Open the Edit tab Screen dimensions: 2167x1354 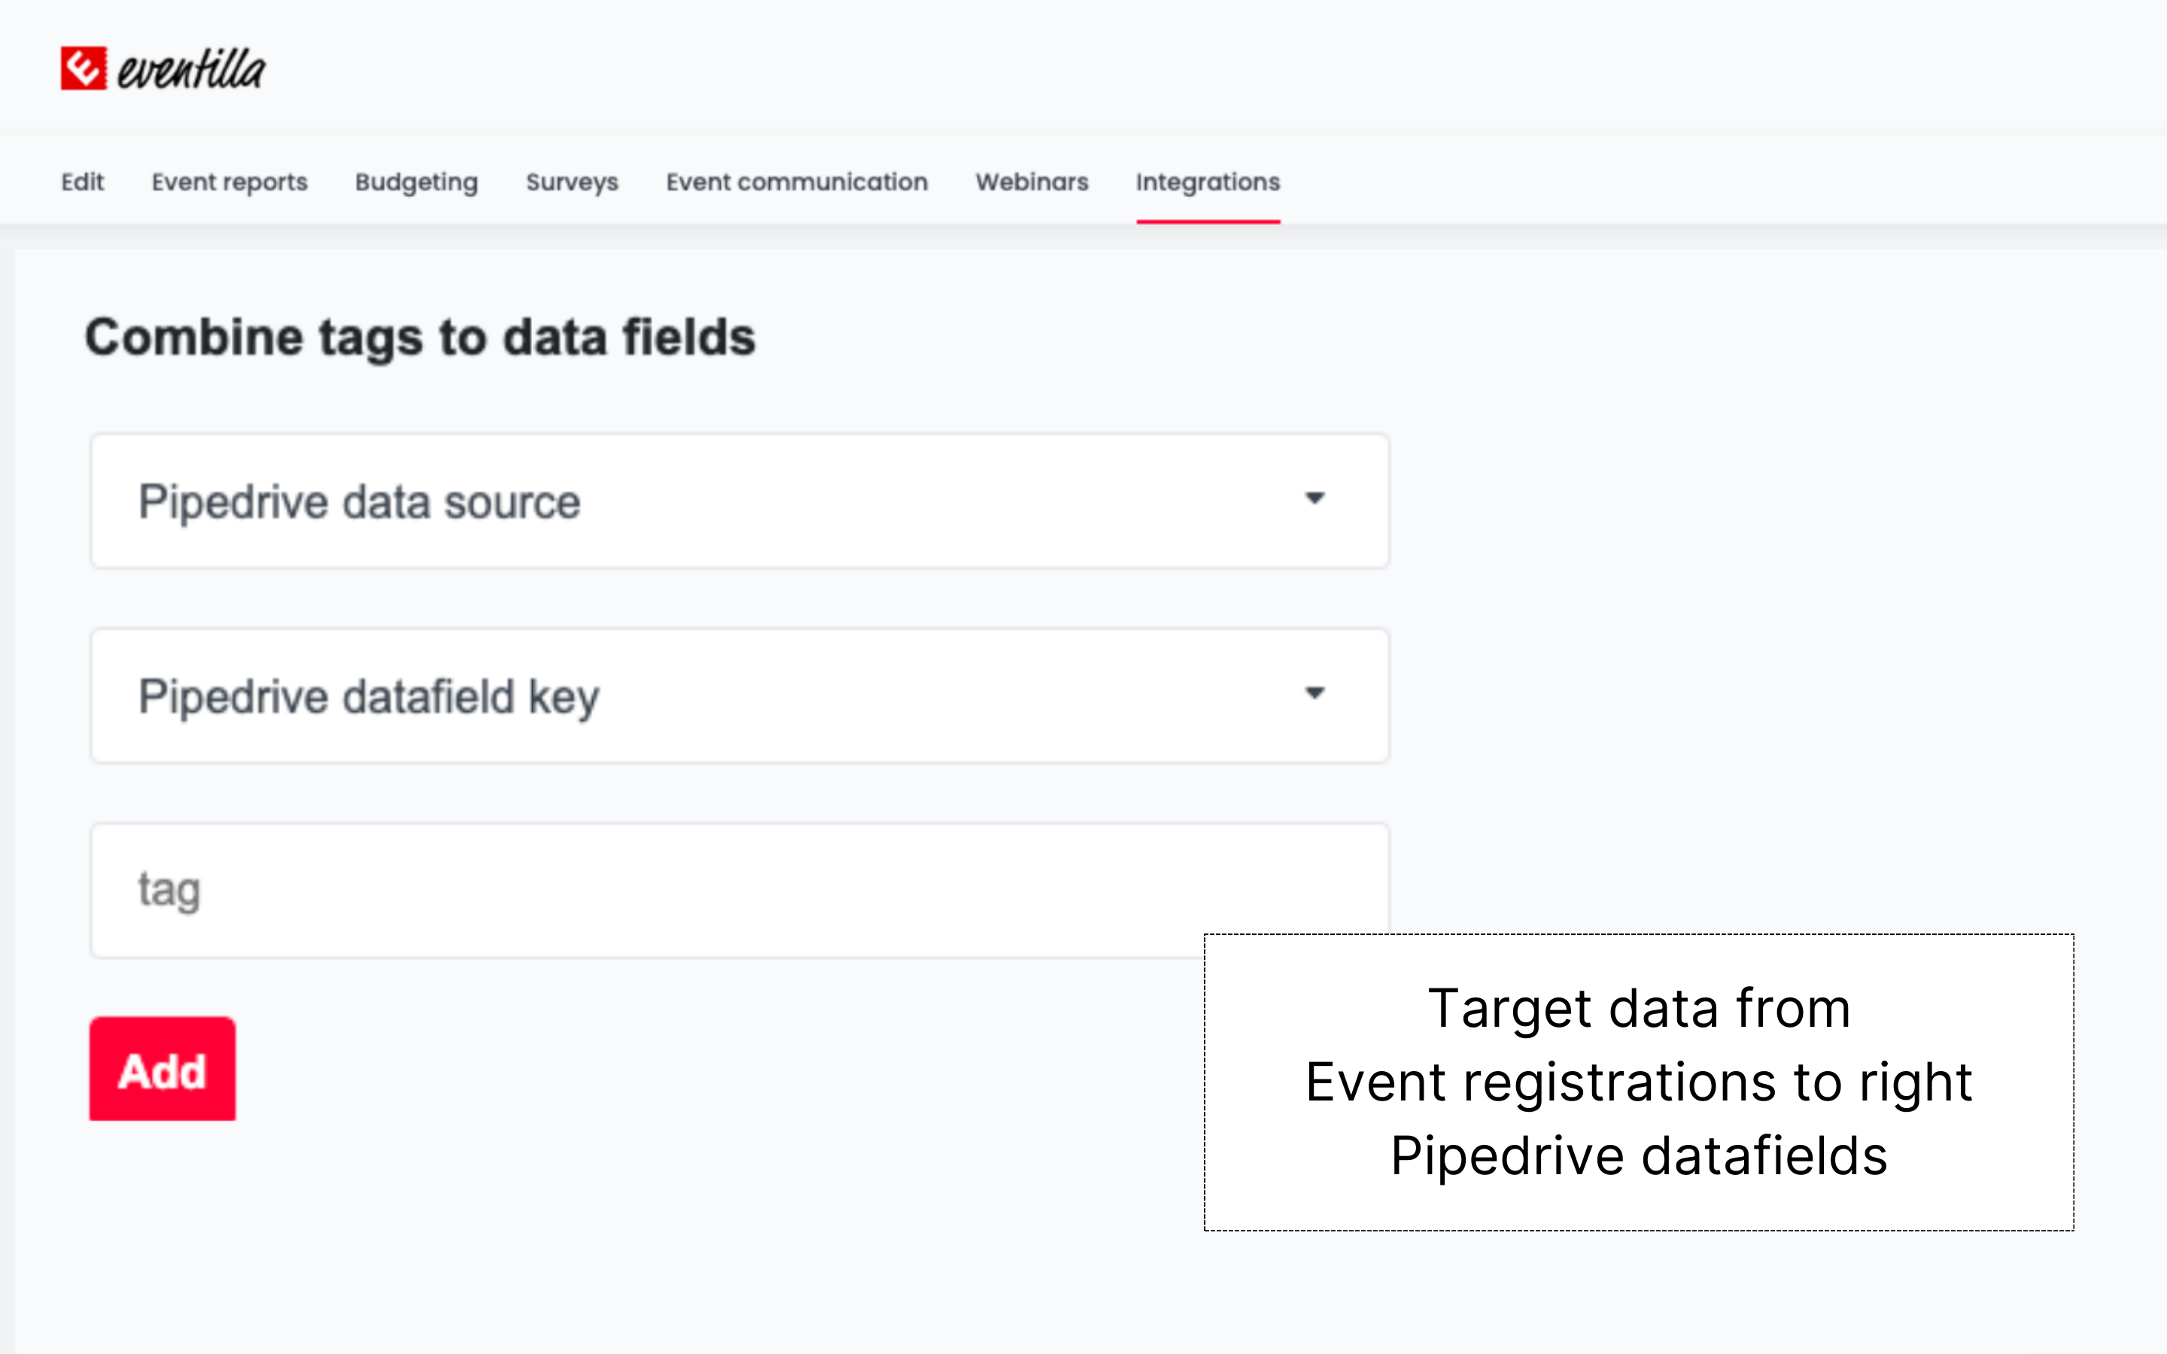[x=82, y=182]
